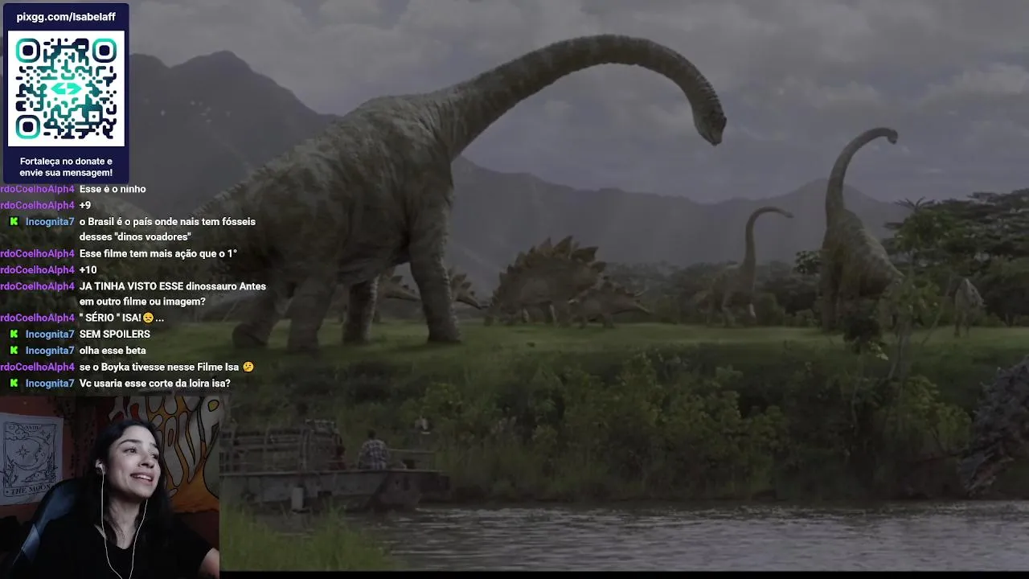1029x579 pixels.
Task: Select username on the 'Esse é o ninho' message
Action: [37, 189]
